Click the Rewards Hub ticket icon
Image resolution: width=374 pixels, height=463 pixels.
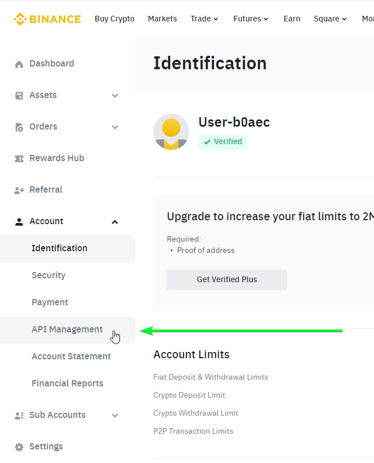(19, 159)
